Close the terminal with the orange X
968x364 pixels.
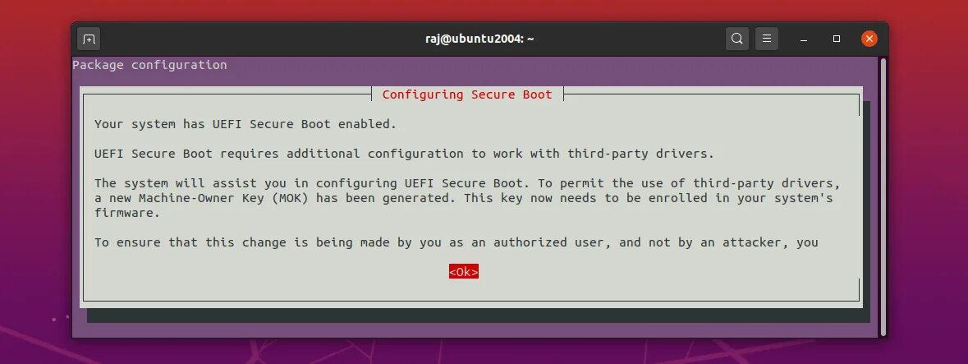(x=869, y=39)
